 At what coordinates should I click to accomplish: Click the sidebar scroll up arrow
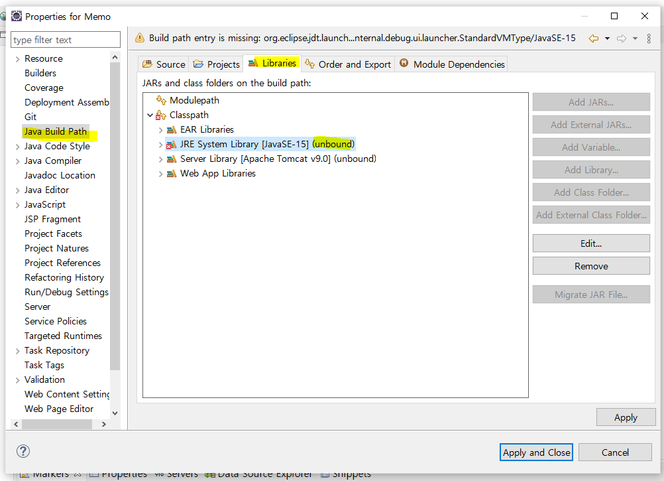click(x=115, y=57)
